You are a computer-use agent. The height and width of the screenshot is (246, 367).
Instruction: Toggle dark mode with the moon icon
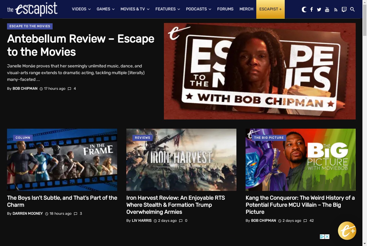304,9
